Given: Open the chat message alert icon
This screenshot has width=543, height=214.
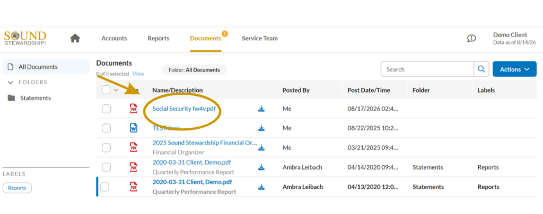Looking at the screenshot, I should click(x=471, y=38).
